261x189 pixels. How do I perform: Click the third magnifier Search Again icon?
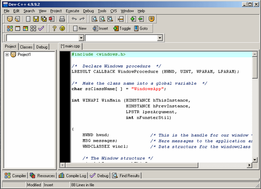pos(110,19)
